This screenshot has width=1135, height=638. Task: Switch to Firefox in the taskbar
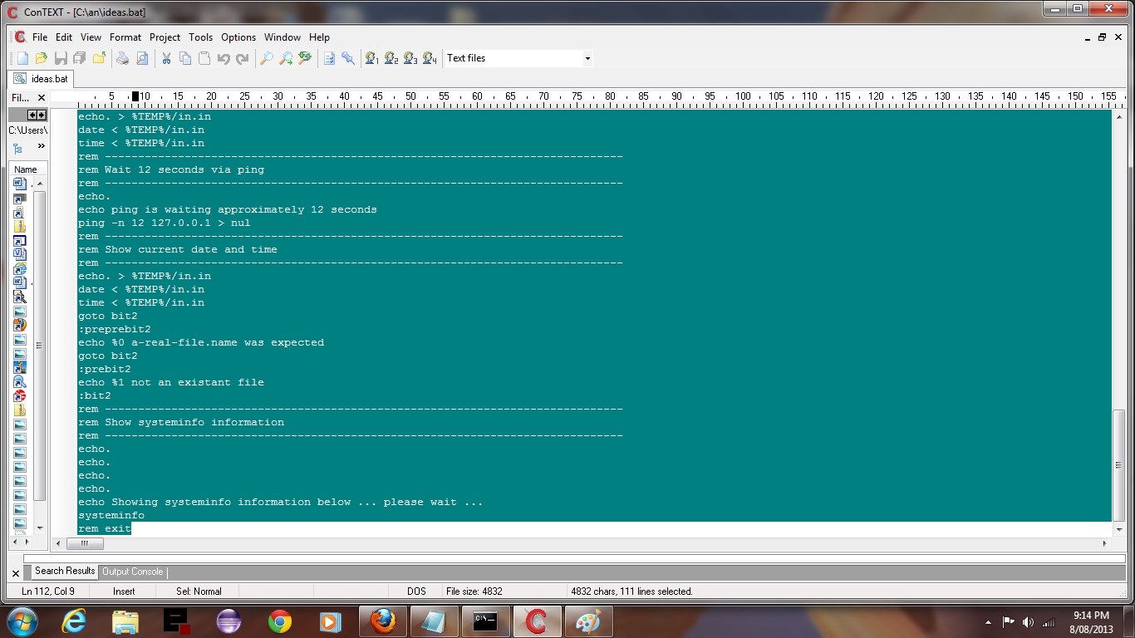[x=383, y=621]
